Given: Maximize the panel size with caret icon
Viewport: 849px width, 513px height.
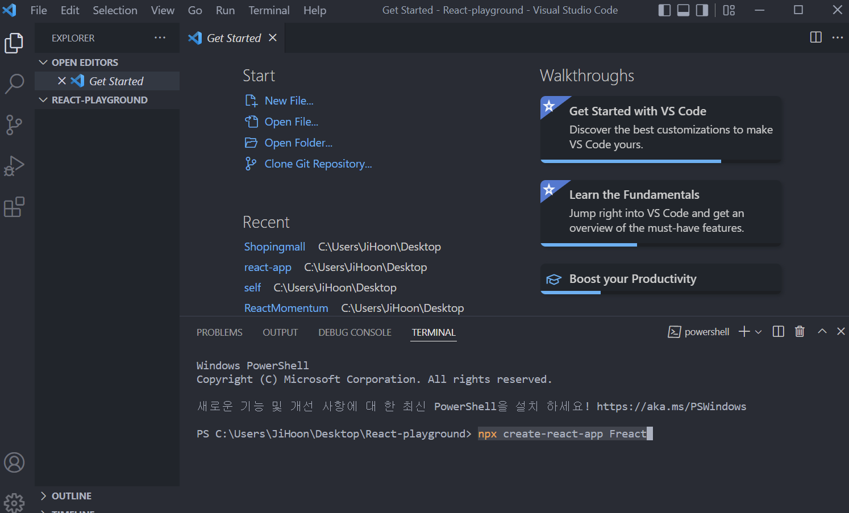Looking at the screenshot, I should [822, 331].
